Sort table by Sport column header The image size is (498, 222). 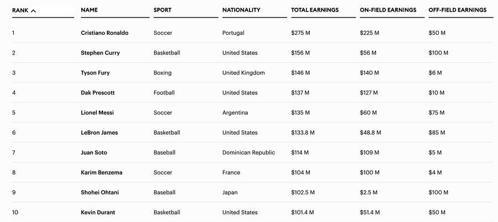[163, 10]
